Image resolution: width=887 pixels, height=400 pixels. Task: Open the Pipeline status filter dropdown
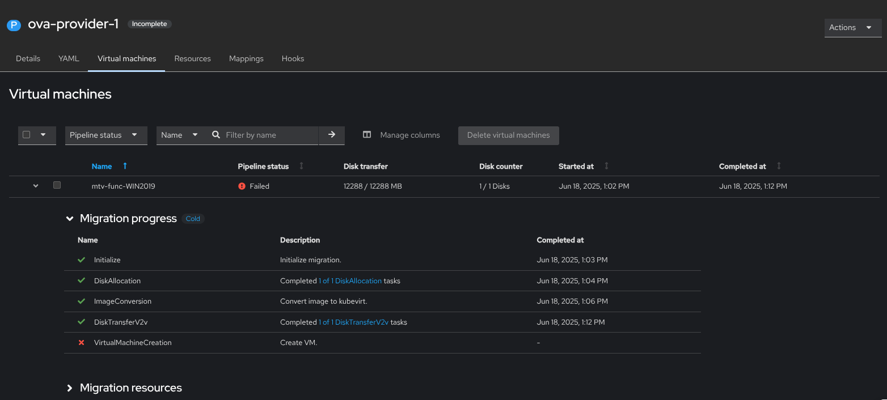coord(106,135)
